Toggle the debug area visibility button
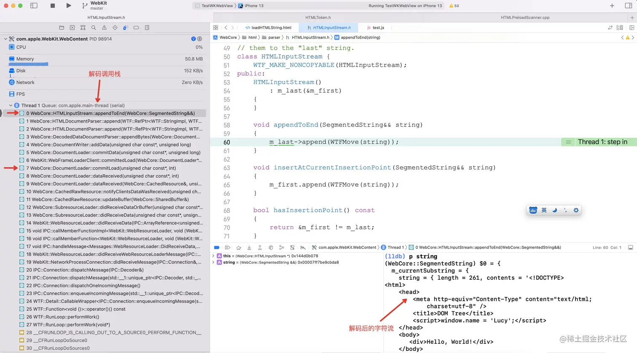This screenshot has height=353, width=637. tap(630, 248)
